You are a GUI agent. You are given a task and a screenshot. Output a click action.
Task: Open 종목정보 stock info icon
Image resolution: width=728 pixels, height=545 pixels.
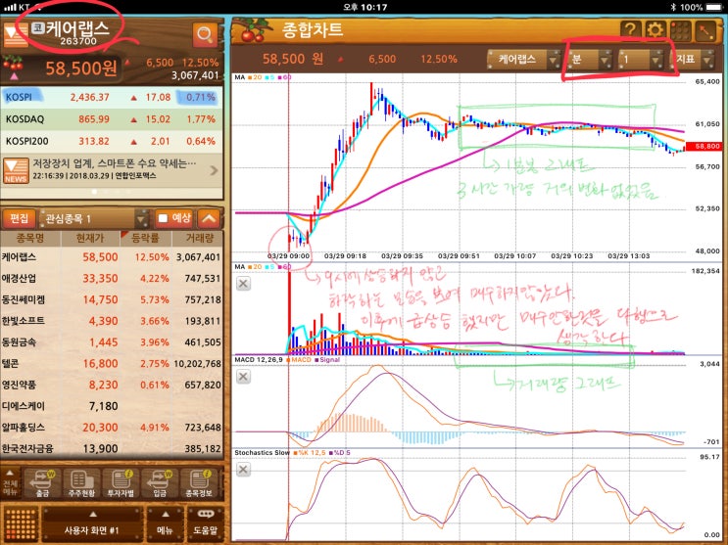click(x=199, y=483)
